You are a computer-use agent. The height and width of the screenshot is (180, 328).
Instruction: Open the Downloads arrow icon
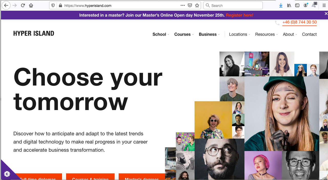281,5
